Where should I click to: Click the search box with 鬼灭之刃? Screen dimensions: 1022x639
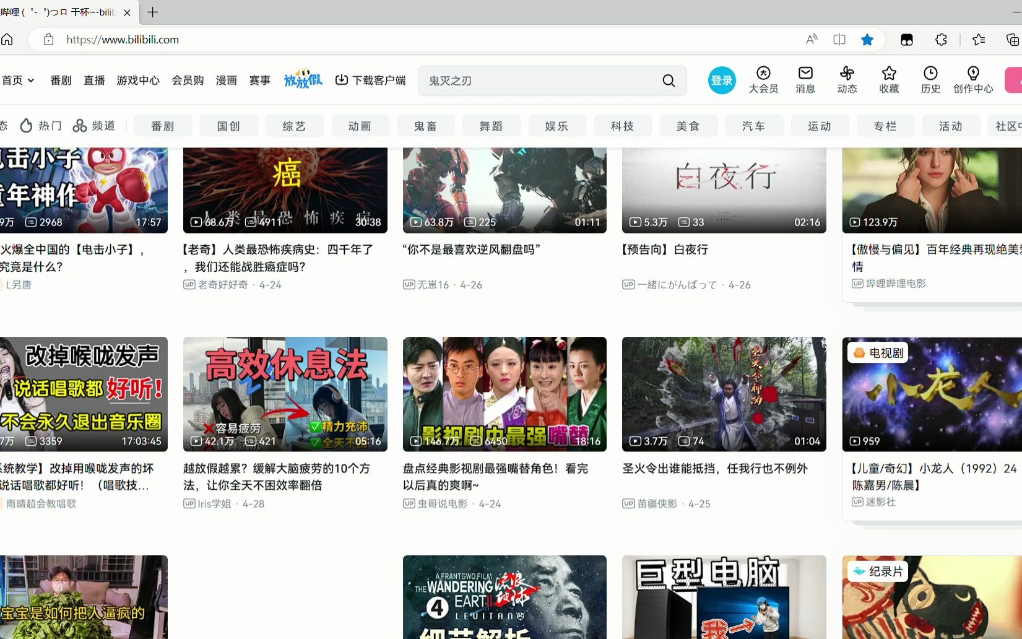(552, 80)
